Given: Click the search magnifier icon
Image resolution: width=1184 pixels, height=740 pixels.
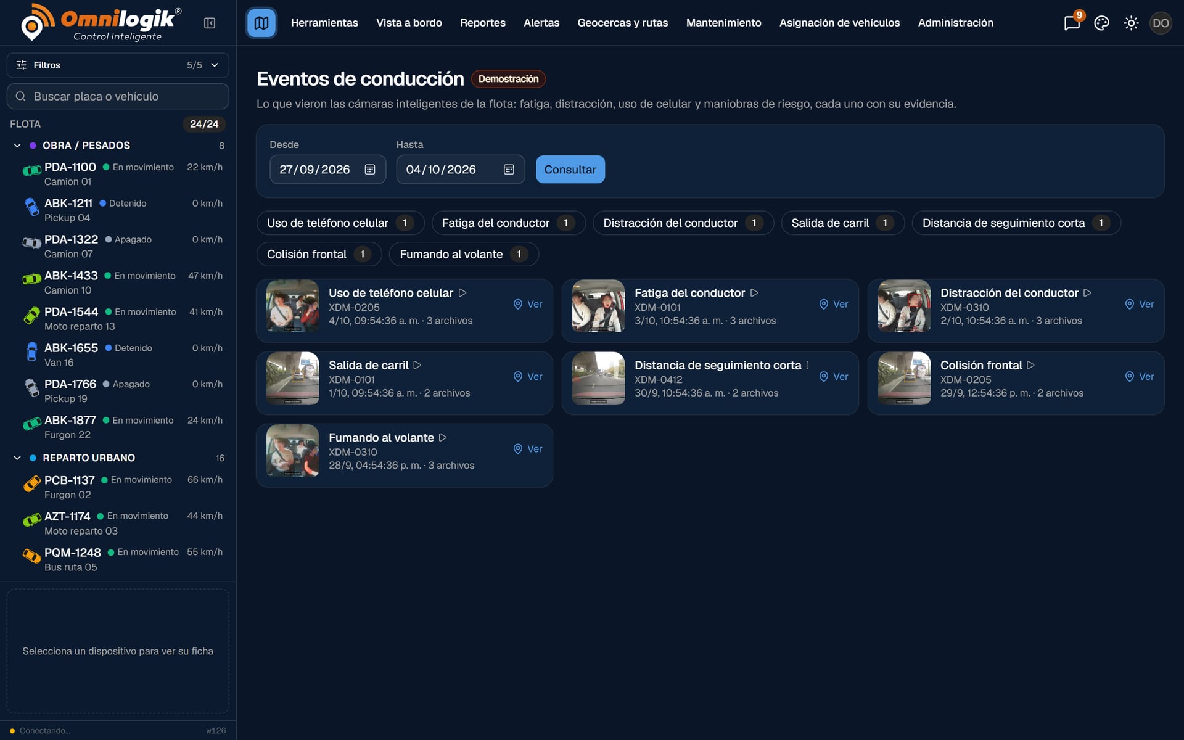Looking at the screenshot, I should [x=20, y=96].
